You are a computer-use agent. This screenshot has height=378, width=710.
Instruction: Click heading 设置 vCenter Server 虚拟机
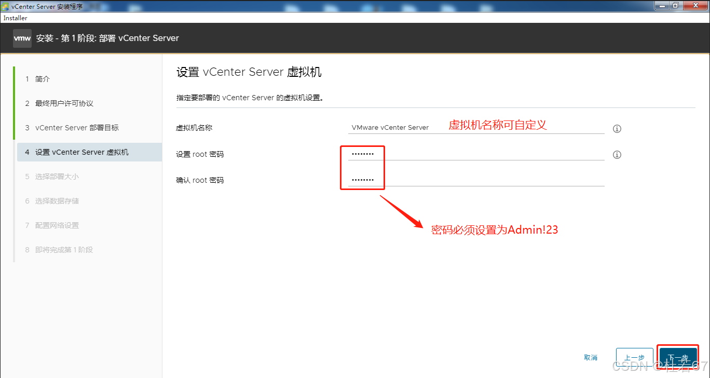249,72
